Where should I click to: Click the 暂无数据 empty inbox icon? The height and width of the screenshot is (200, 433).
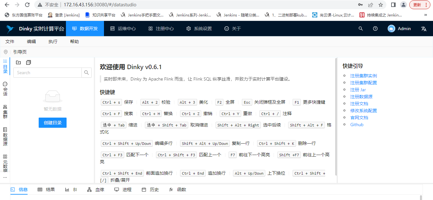[x=53, y=96]
